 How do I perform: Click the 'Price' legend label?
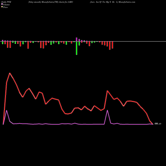(5, 7)
